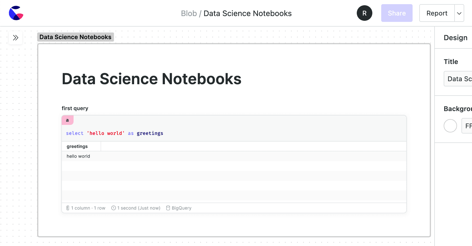Viewport: 472px width, 246px height.
Task: Select the hello world table cell
Action: [78, 156]
